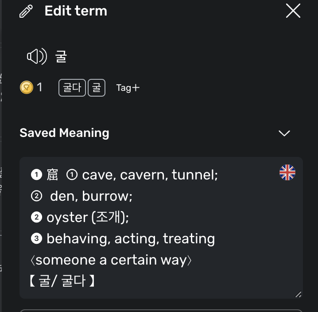
Task: Select the 굴 tag chip
Action: click(x=97, y=88)
